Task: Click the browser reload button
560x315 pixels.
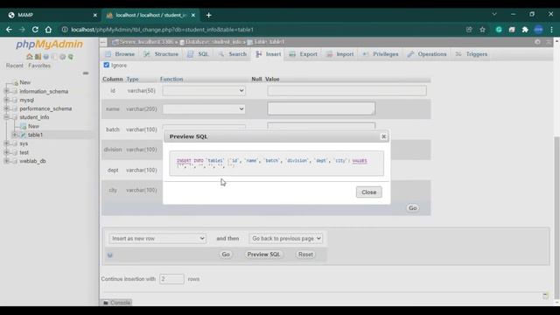Action: point(35,30)
